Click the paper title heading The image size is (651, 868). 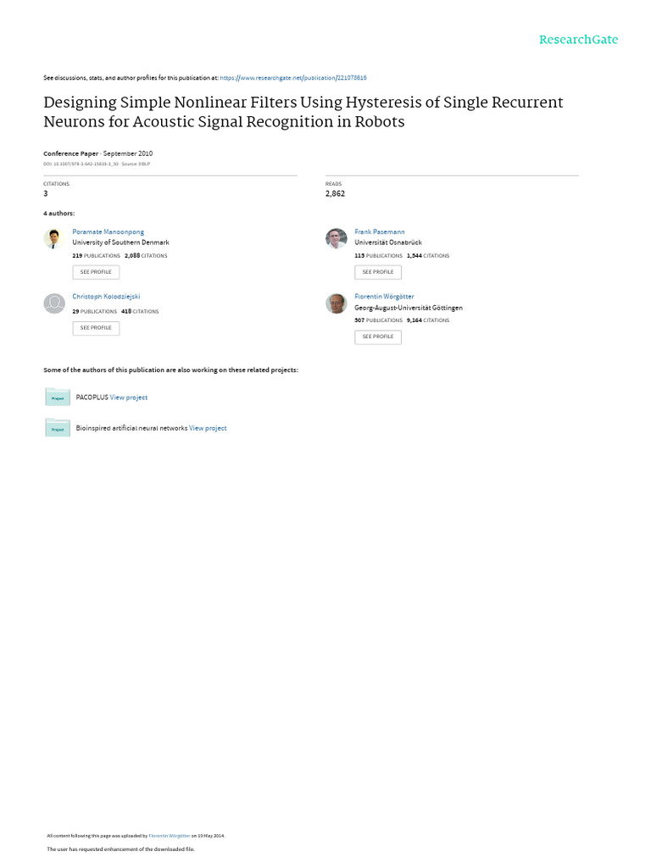tap(303, 112)
